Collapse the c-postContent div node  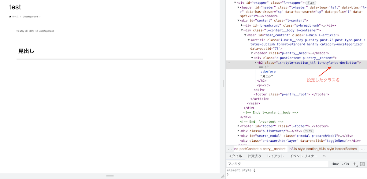click(252, 58)
